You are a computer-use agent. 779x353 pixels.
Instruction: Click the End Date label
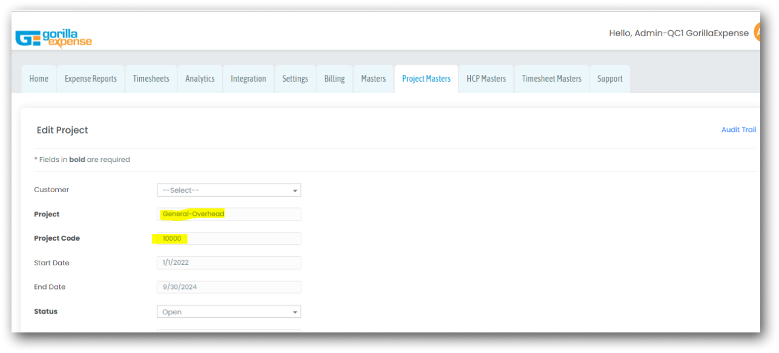(x=50, y=287)
